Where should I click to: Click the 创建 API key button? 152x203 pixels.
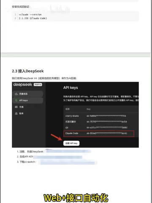tap(71, 143)
